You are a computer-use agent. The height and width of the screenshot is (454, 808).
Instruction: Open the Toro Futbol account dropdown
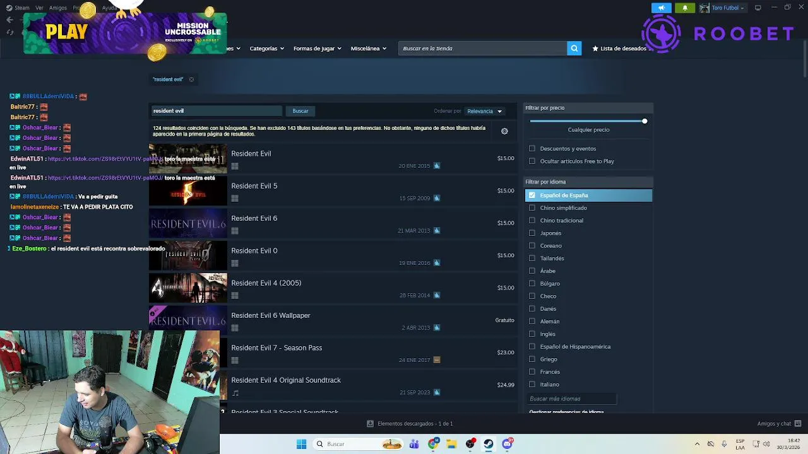(x=728, y=8)
